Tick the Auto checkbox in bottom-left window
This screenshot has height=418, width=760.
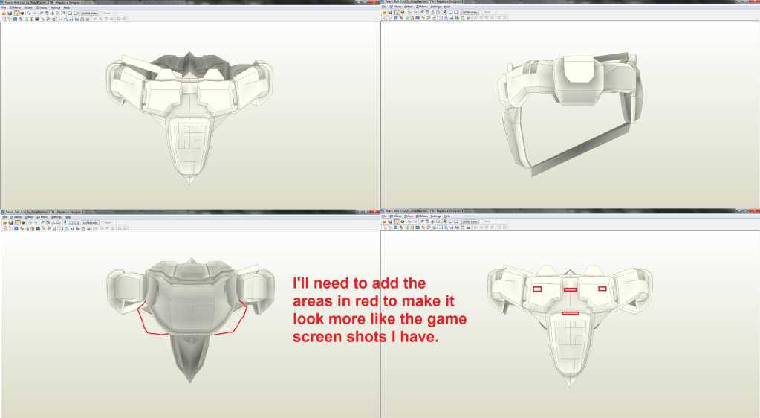(x=103, y=222)
